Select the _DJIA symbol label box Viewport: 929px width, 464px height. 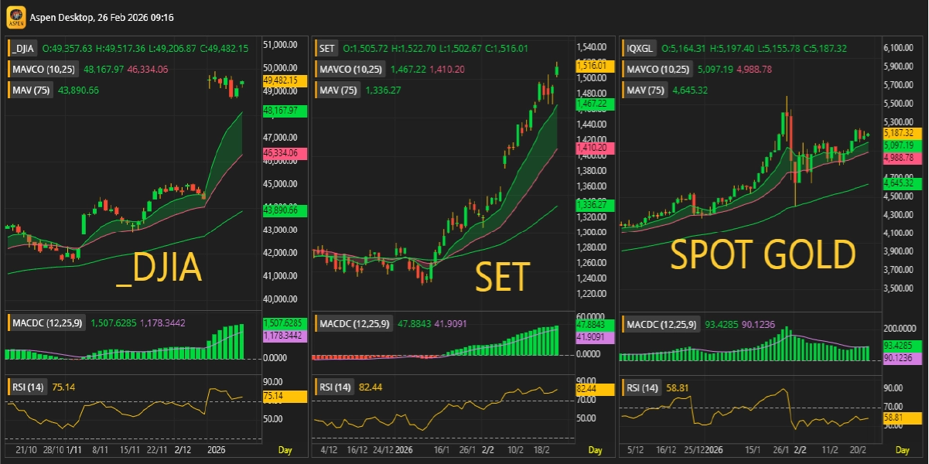[x=23, y=49]
